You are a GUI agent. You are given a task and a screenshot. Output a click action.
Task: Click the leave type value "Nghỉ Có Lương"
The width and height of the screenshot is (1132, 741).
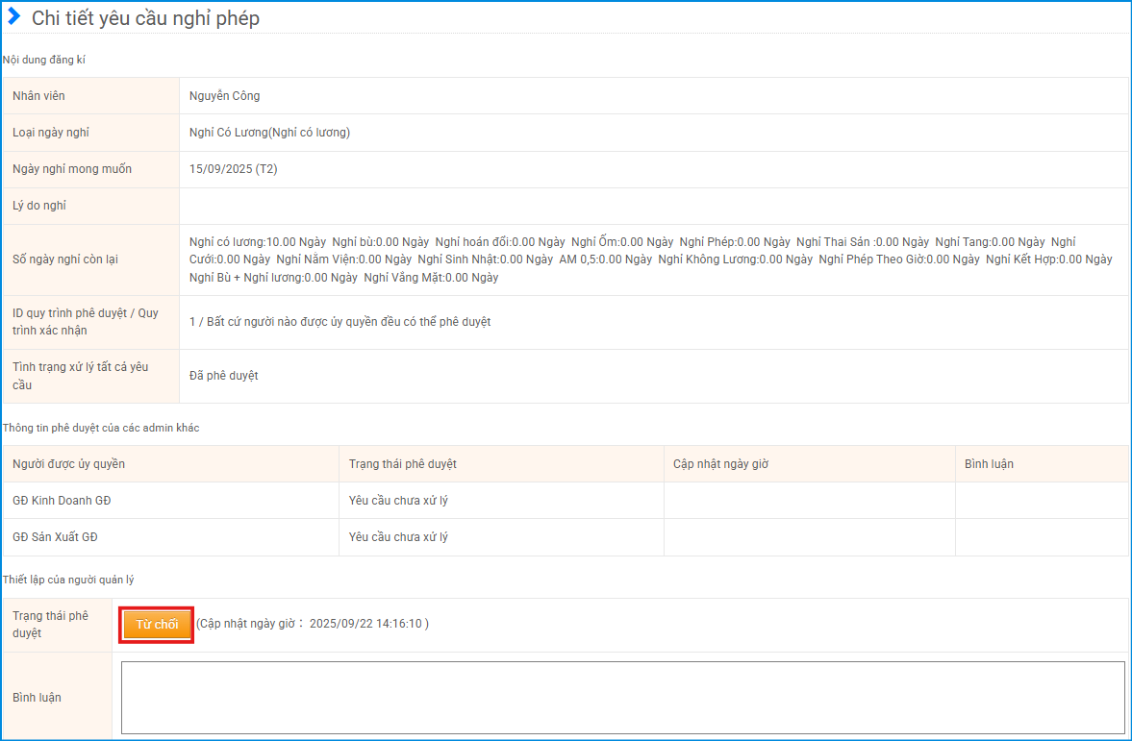point(269,133)
